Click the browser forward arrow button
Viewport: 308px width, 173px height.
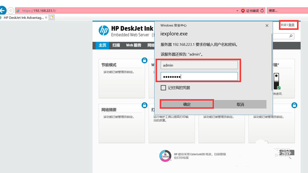[x=10, y=10]
